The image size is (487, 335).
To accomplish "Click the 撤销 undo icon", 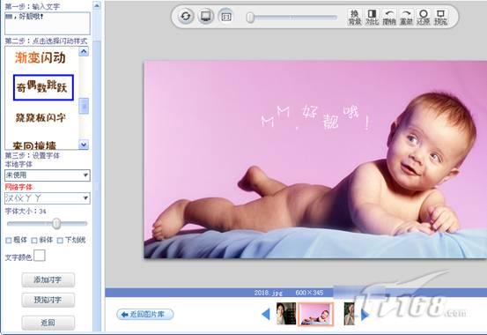I will pos(389,17).
